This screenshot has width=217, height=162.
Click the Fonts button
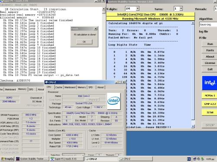(210, 50)
